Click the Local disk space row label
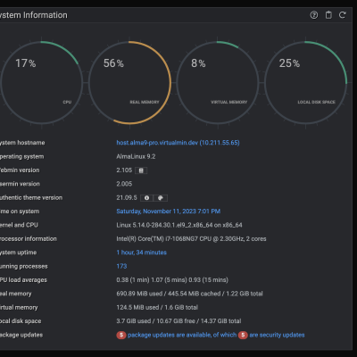Image resolution: width=357 pixels, height=357 pixels. point(21,321)
